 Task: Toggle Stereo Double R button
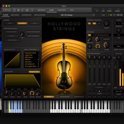(99, 24)
